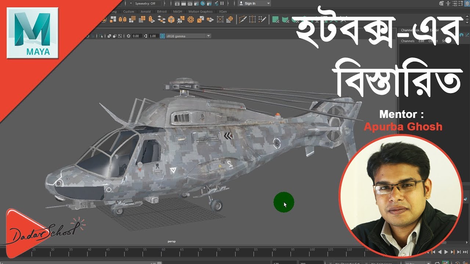Click the green Planar UV mapping shelf icon

tap(275, 19)
